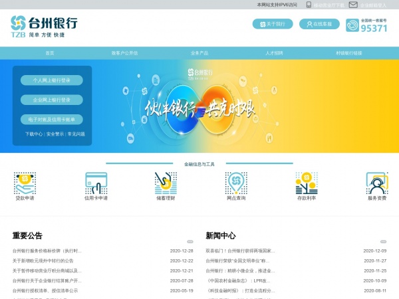Open the 存款利率 deposit rate icon
399x299 pixels.
(x=307, y=183)
